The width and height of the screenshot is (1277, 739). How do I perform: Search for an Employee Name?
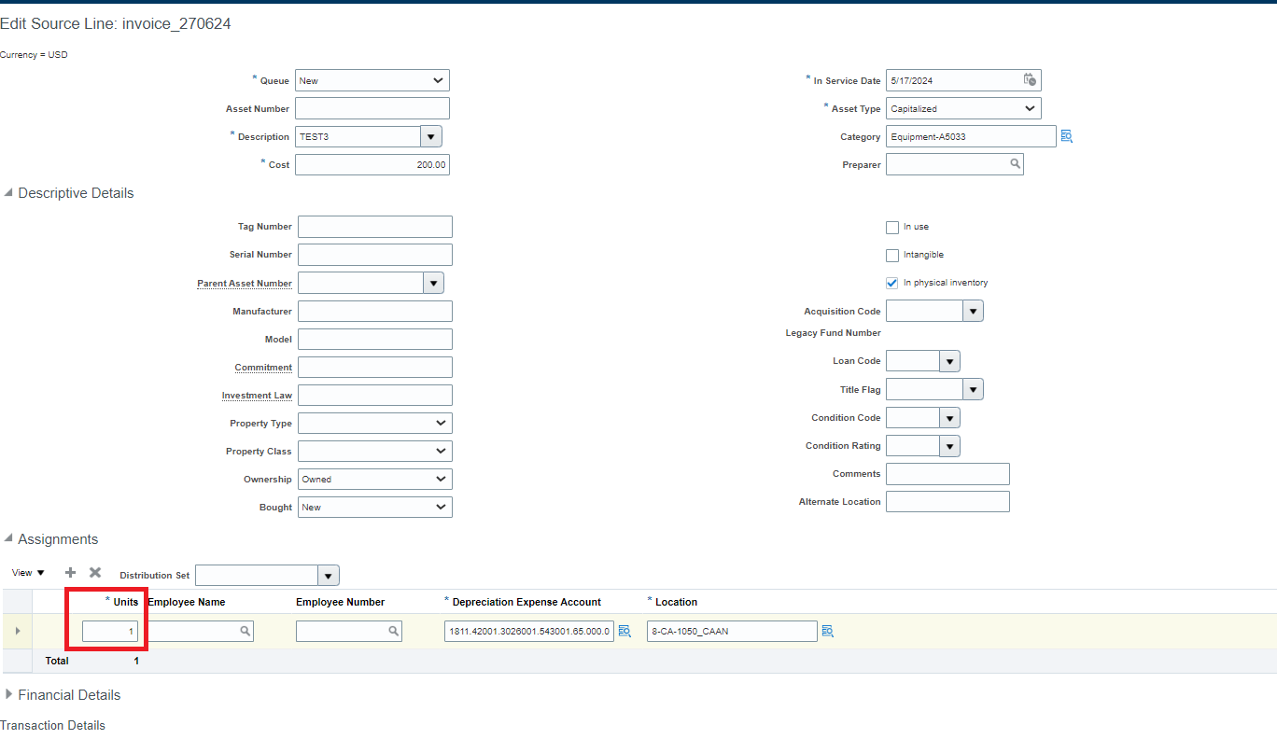pos(245,631)
